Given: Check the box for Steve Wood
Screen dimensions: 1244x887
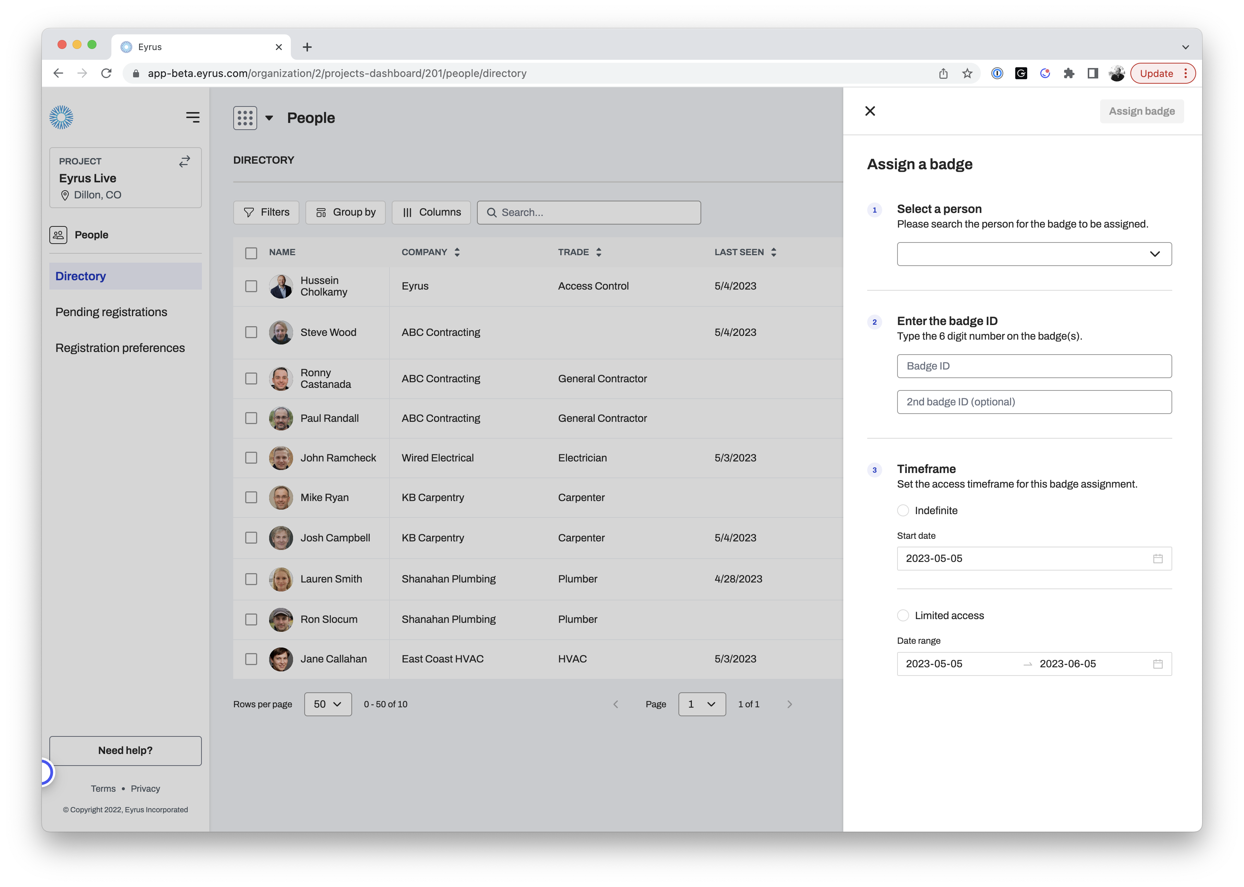Looking at the screenshot, I should tap(251, 333).
